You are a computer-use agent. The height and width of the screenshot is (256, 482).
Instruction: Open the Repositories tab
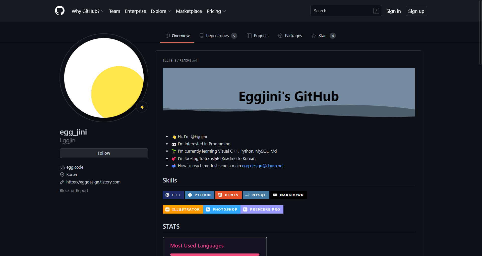[218, 36]
